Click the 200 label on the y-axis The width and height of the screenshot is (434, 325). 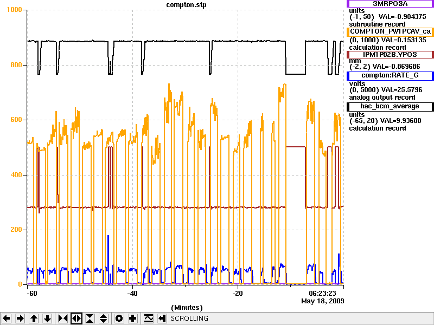tap(16, 230)
